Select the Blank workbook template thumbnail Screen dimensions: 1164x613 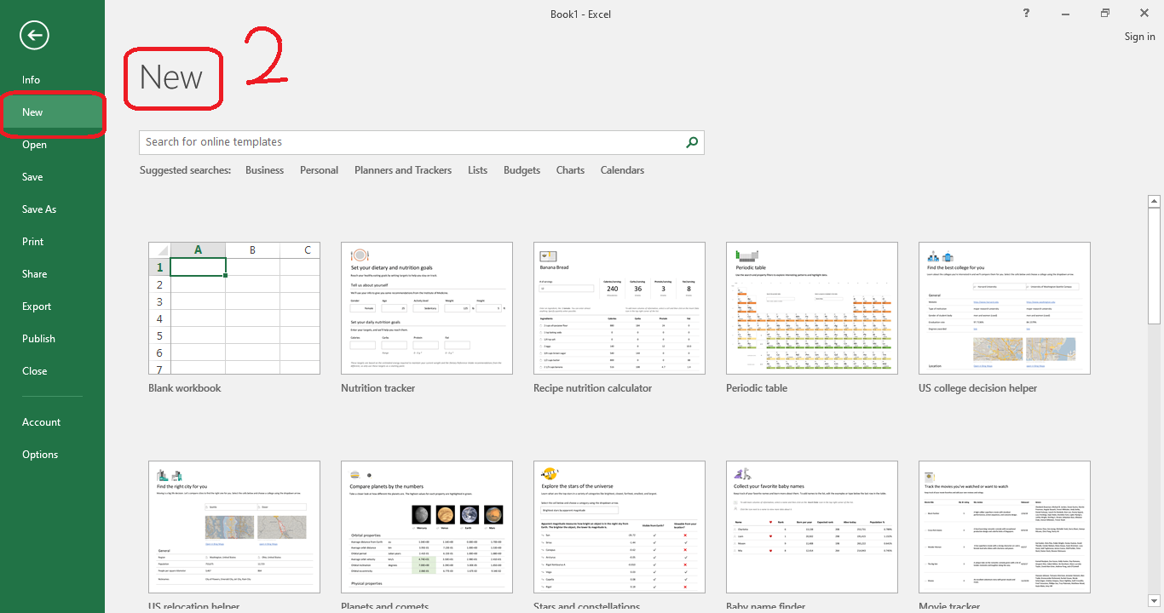click(x=234, y=308)
